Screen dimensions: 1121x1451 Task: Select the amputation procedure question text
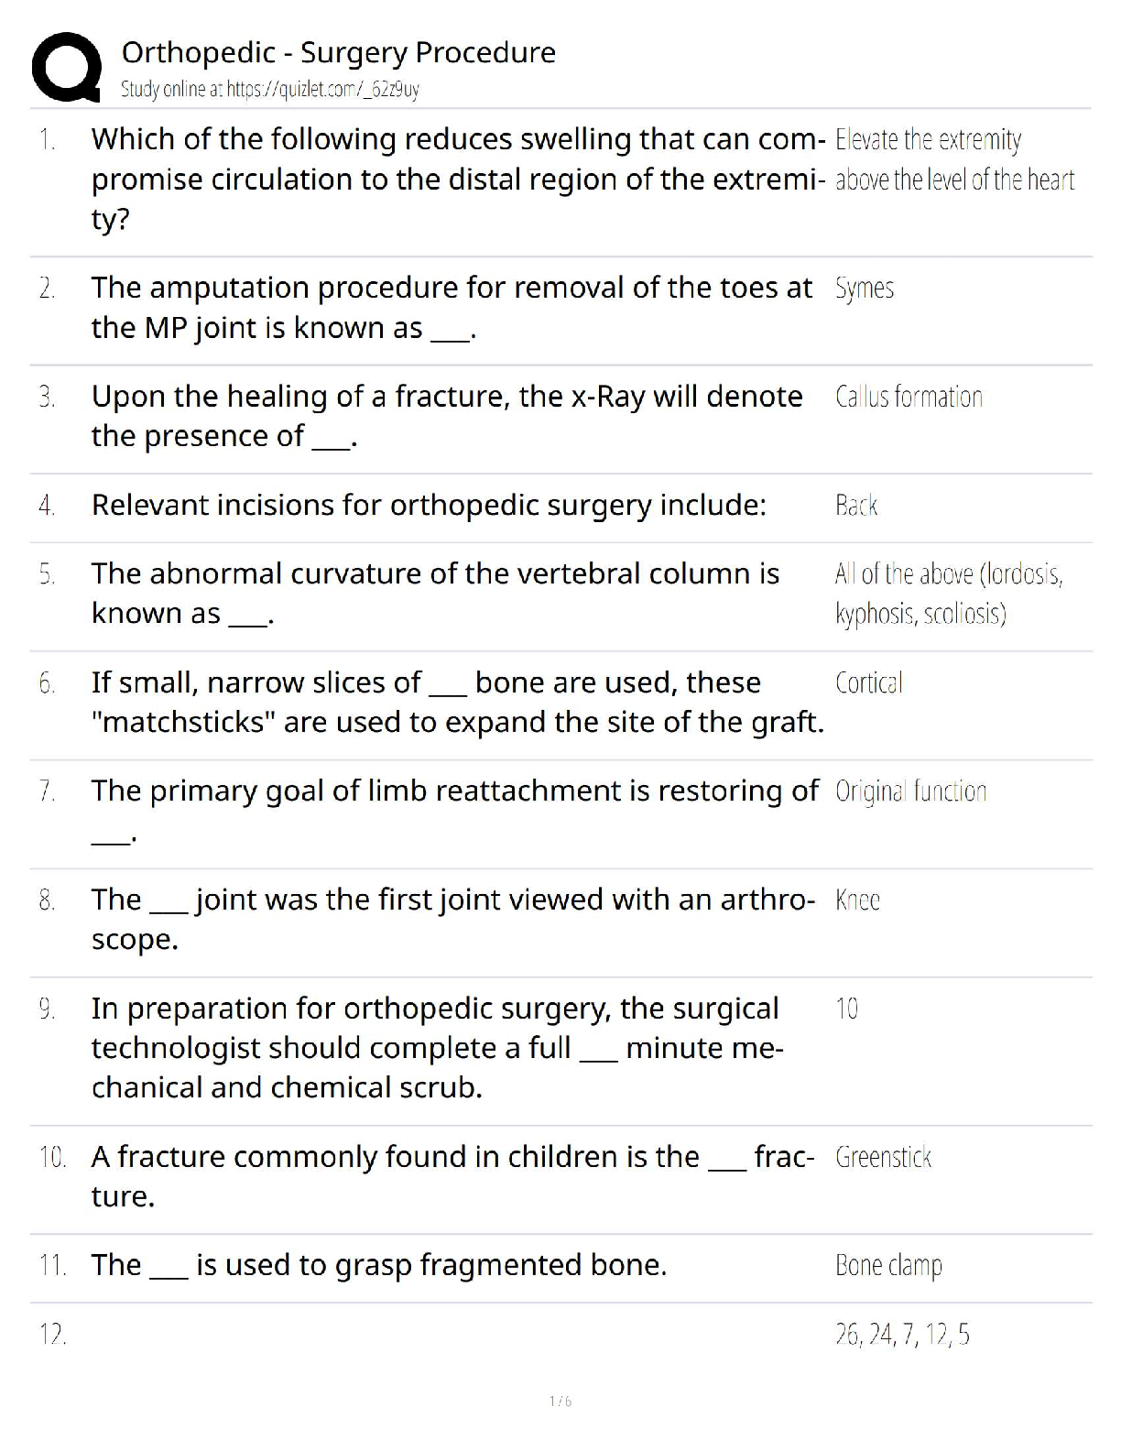[x=451, y=308]
